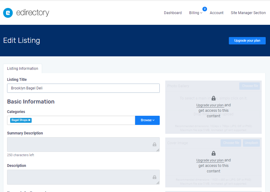This screenshot has height=192, width=270.
Task: Remove the Bagel Shops category tag
Action: [29, 120]
